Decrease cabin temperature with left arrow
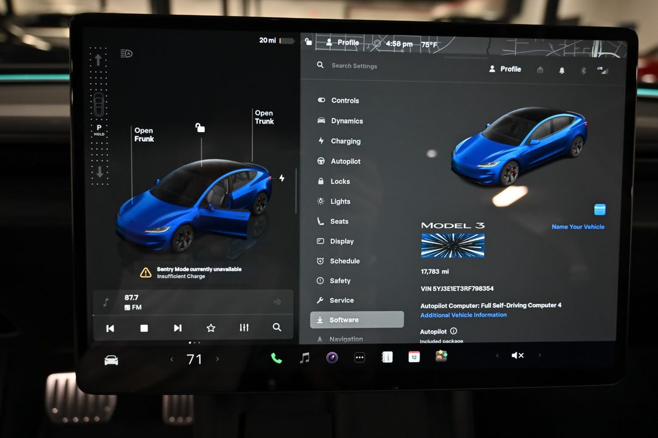658x438 pixels. pyautogui.click(x=171, y=359)
